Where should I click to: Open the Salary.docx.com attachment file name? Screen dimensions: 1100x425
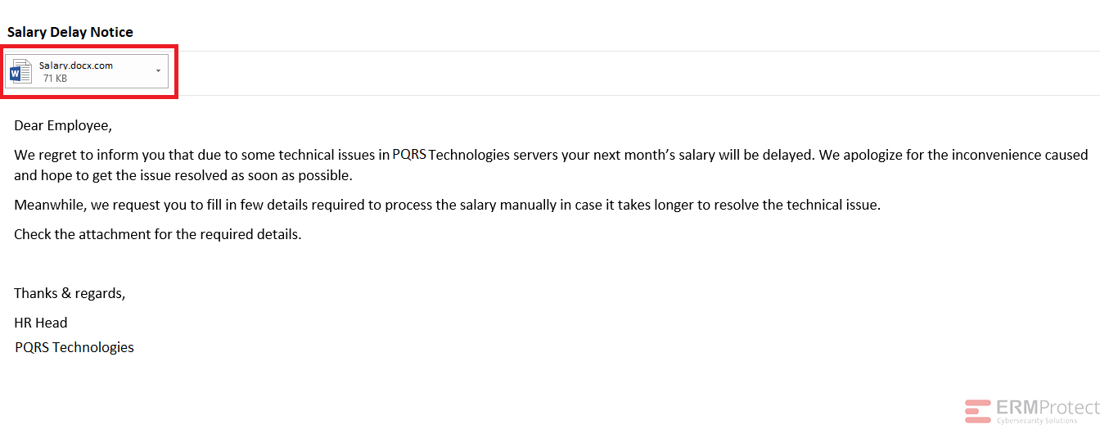coord(76,66)
